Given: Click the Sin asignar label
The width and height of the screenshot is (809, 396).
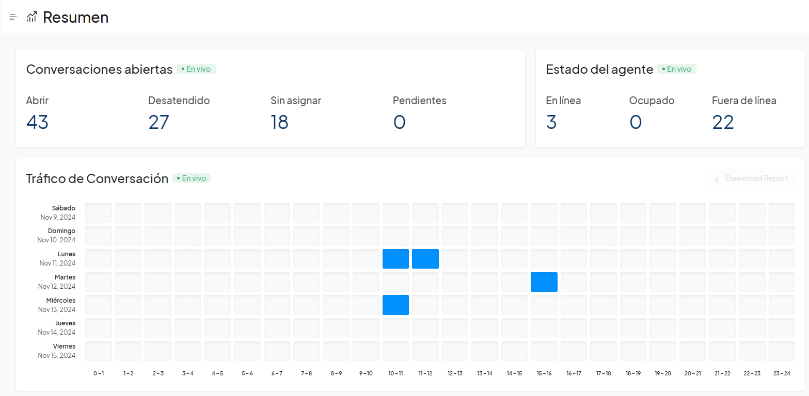Looking at the screenshot, I should (x=296, y=101).
